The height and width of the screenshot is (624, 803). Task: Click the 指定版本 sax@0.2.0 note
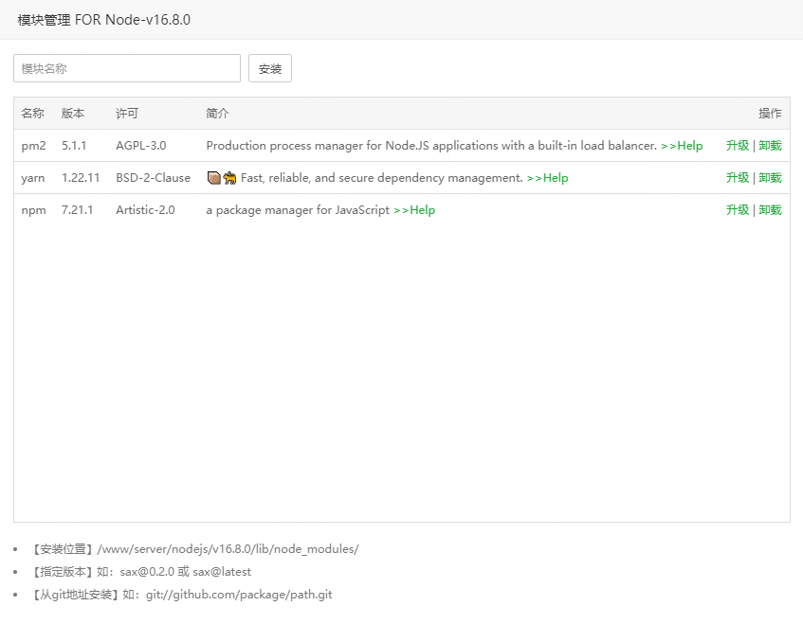pos(141,572)
